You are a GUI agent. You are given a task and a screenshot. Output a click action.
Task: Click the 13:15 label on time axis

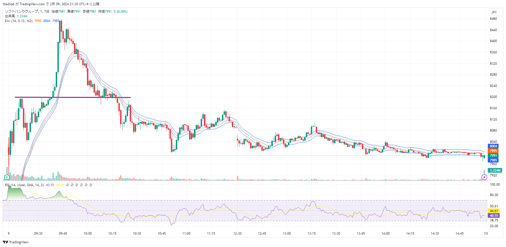[311, 234]
